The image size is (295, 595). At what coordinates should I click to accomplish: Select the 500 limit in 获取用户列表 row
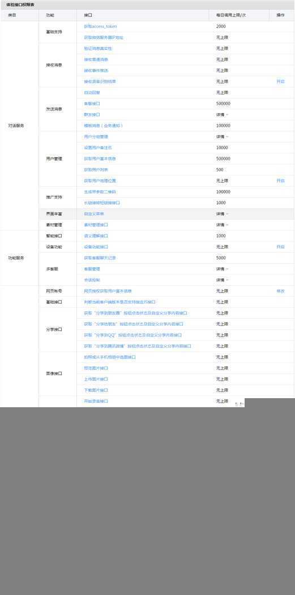[x=220, y=170]
